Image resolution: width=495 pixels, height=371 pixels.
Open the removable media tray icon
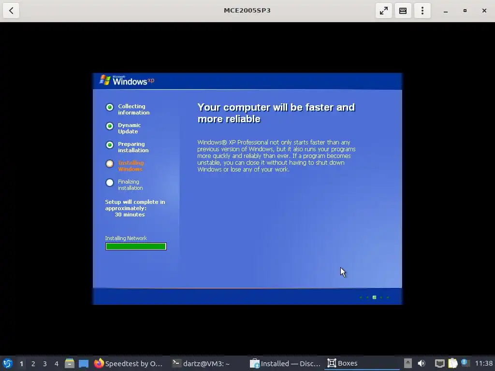pos(408,363)
